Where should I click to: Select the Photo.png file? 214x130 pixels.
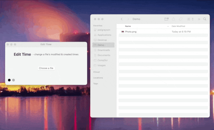coord(131,32)
